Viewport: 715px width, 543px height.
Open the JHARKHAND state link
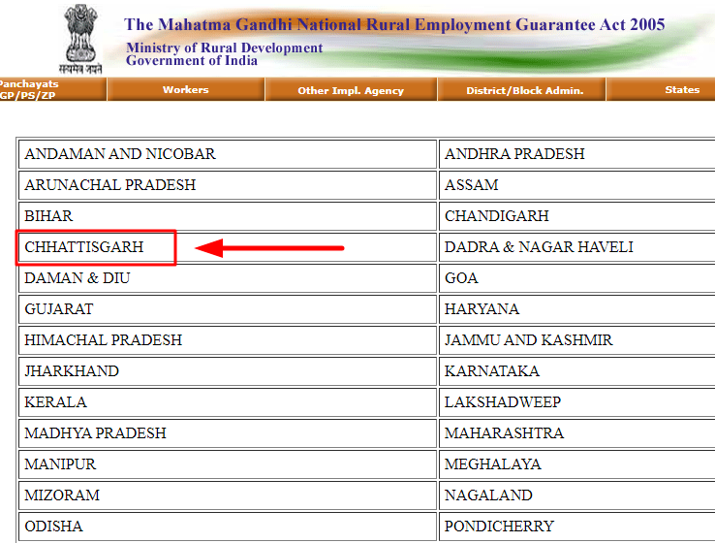pyautogui.click(x=72, y=371)
